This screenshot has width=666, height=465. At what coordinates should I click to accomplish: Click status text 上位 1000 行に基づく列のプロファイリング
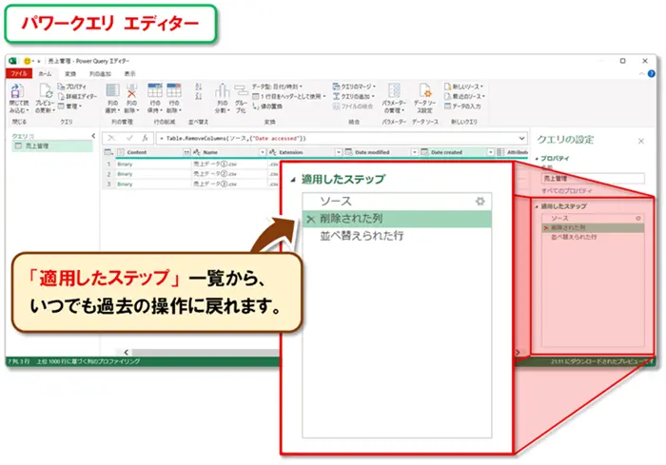(88, 361)
